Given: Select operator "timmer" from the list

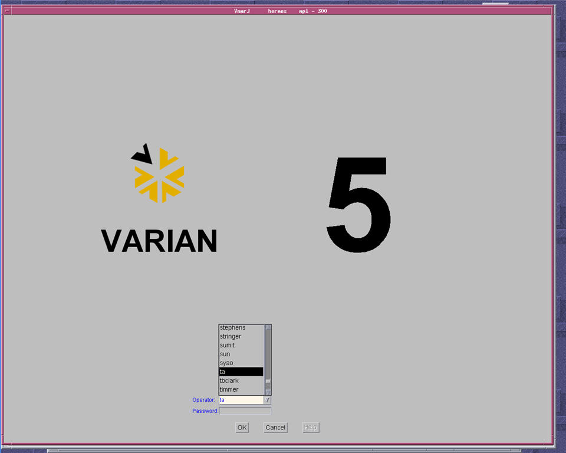Looking at the screenshot, I should [241, 389].
